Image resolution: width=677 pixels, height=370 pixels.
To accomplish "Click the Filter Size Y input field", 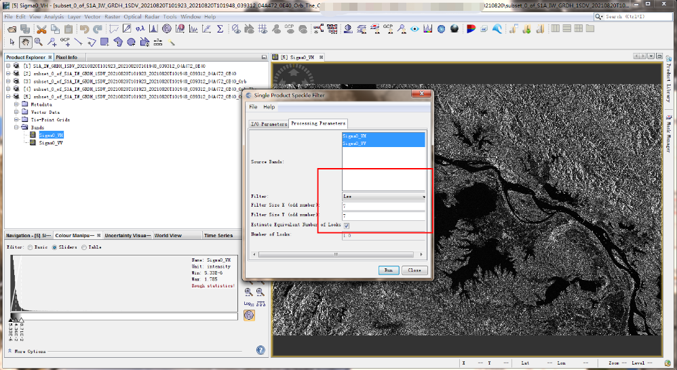I will [384, 215].
